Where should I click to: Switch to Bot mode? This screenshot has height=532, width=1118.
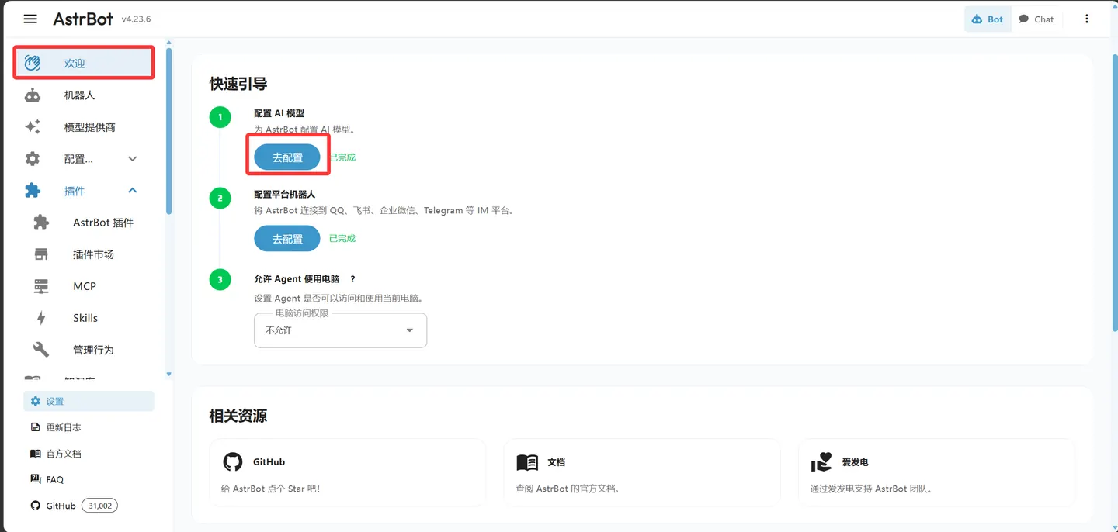tap(988, 19)
